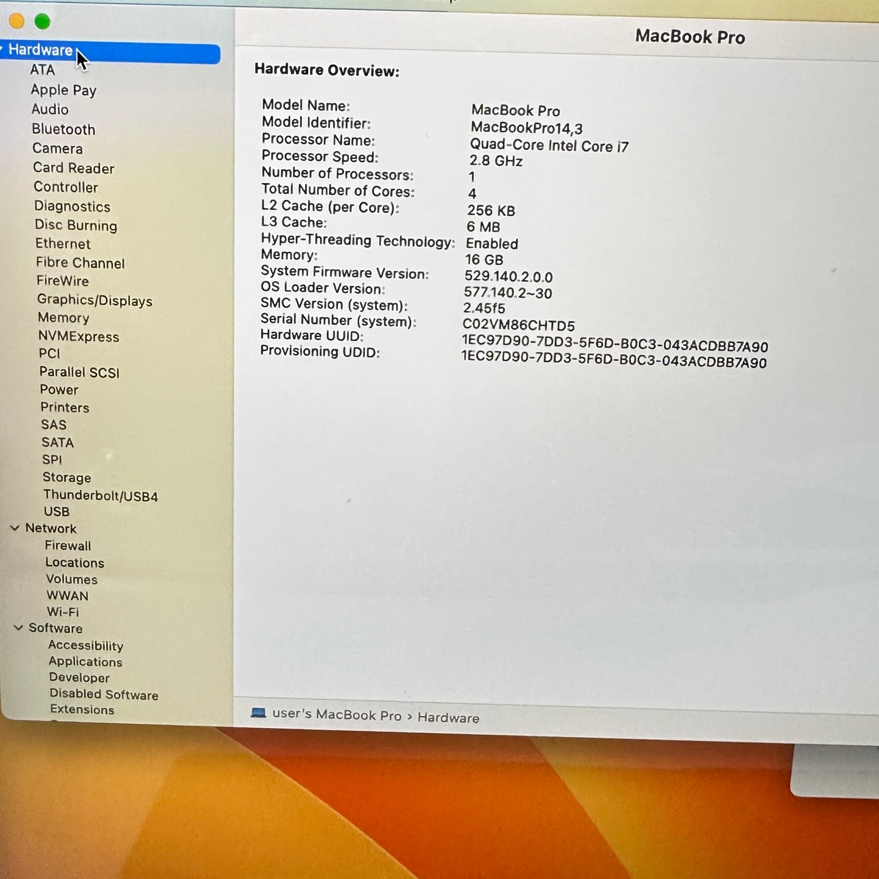Click the SMC Version value 2.45f5
This screenshot has width=879, height=879.
tap(484, 308)
